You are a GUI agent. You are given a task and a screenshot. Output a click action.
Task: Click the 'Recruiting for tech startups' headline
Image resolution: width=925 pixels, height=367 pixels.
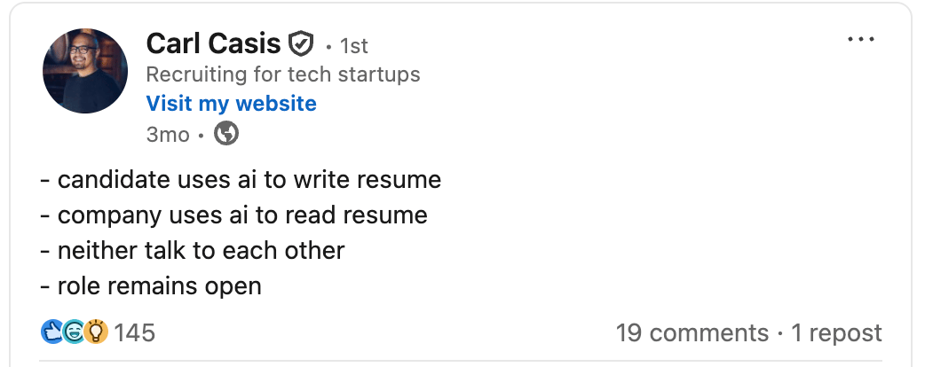tap(282, 74)
